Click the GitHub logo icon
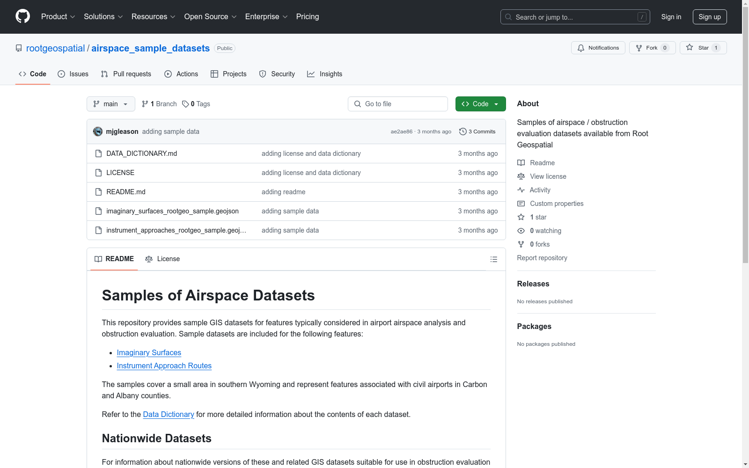The image size is (749, 468). coord(22,16)
